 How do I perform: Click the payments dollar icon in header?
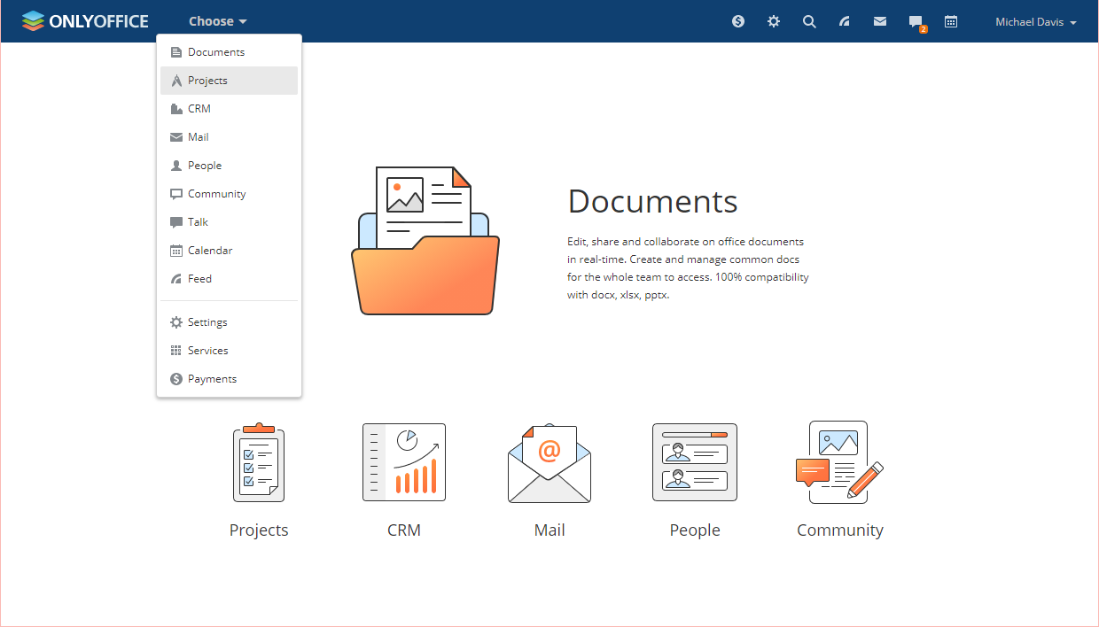[x=738, y=21]
